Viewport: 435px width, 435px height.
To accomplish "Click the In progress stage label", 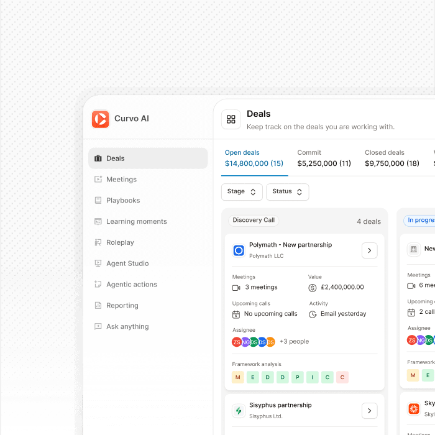I will [419, 220].
